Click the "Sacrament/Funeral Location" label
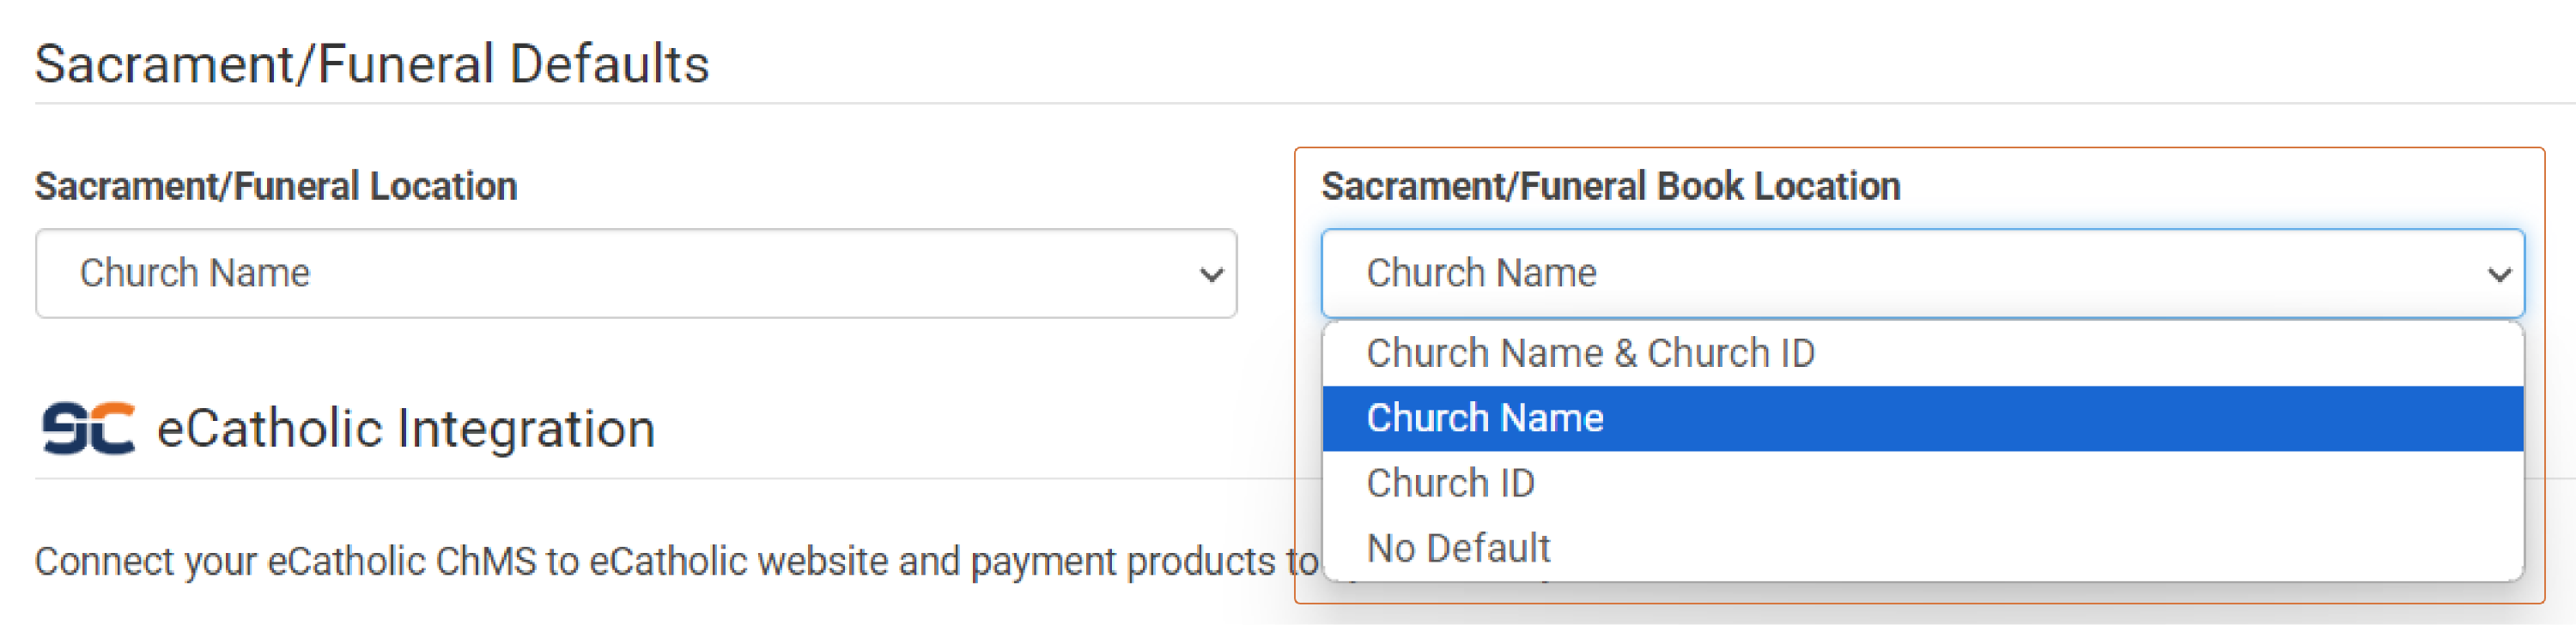This screenshot has width=2576, height=625. pyautogui.click(x=276, y=187)
